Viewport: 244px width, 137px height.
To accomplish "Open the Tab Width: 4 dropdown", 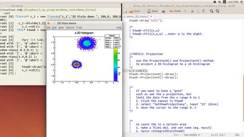I will pyautogui.click(x=193, y=135).
